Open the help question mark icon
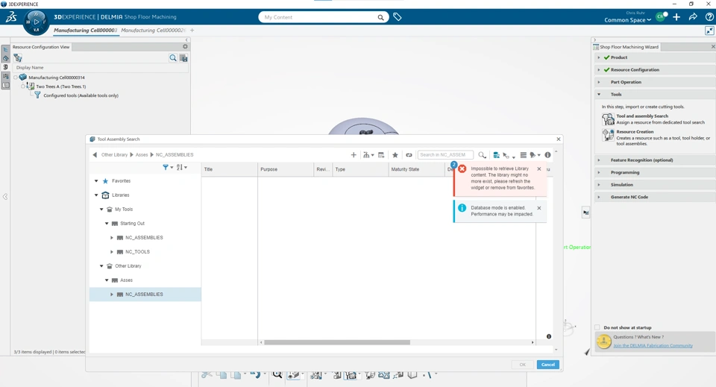Image resolution: width=716 pixels, height=387 pixels. (x=709, y=17)
